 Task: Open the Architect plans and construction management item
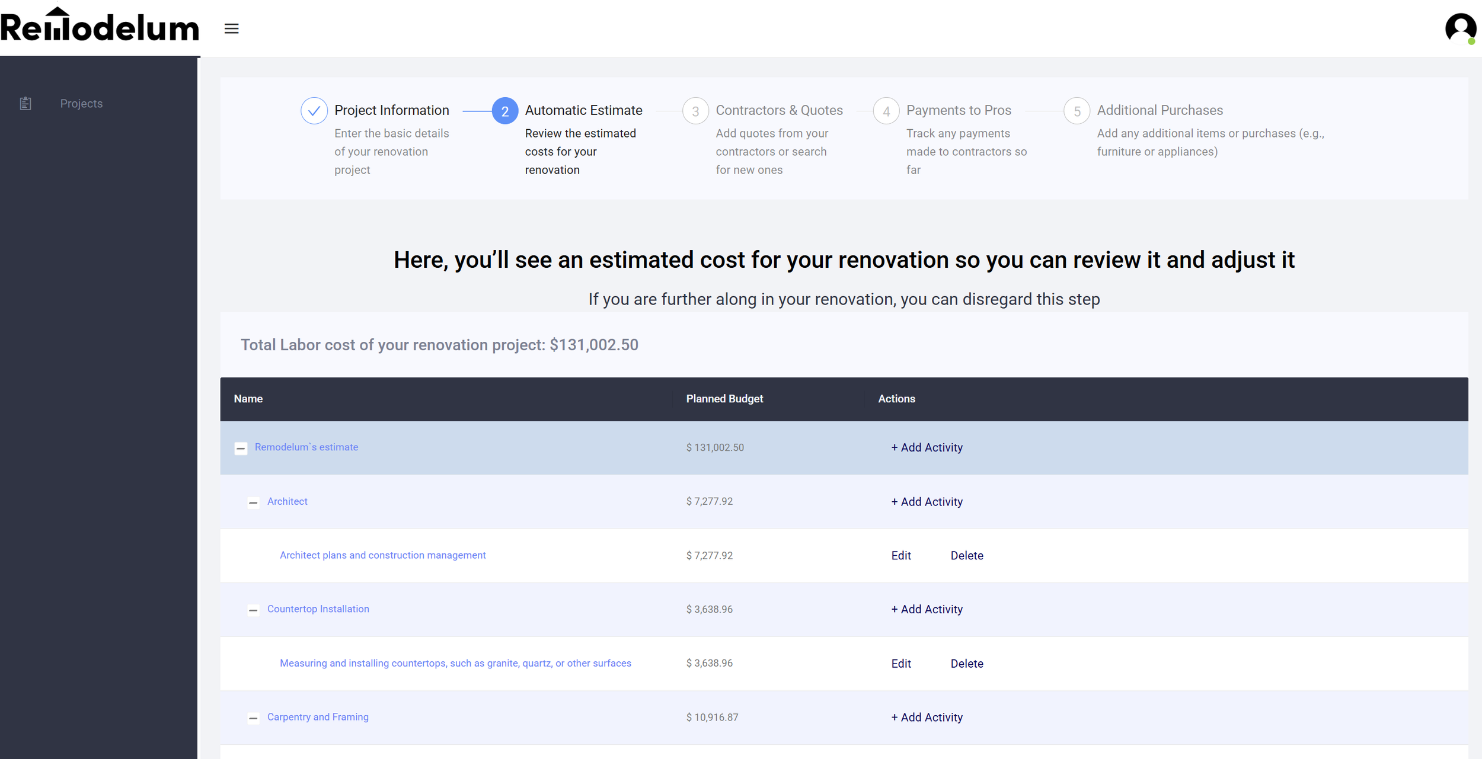382,555
